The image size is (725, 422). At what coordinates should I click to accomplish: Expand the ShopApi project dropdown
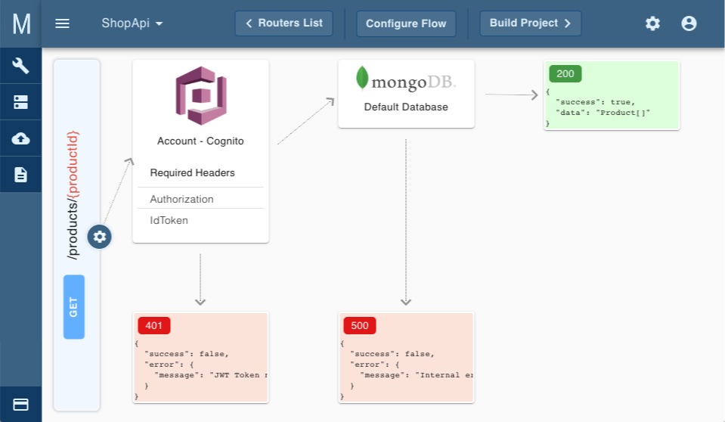click(x=132, y=23)
